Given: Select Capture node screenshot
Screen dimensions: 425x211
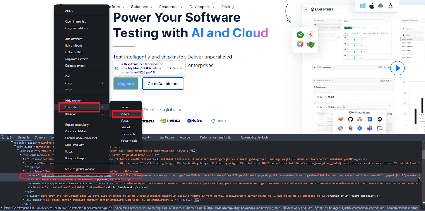Looking at the screenshot, I should pyautogui.click(x=82, y=138).
